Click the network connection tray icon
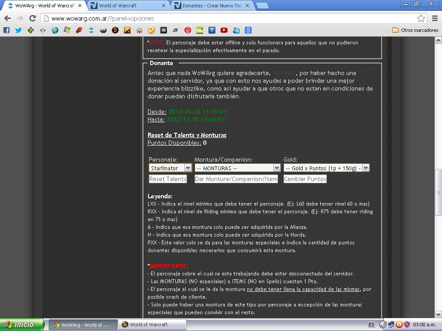Viewport: 442px width, 331px height. click(391, 325)
